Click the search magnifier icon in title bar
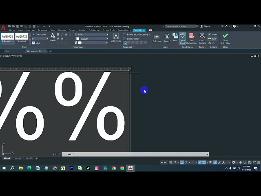Viewport: 261px width, 196px height. click(197, 26)
